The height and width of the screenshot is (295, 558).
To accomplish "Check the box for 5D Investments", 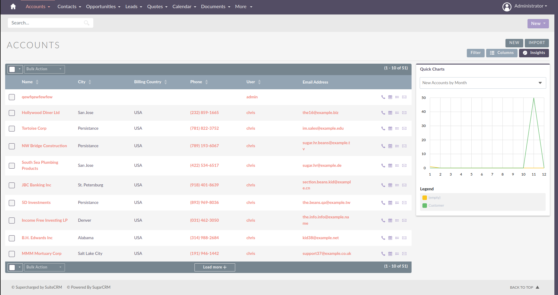I will pos(12,203).
